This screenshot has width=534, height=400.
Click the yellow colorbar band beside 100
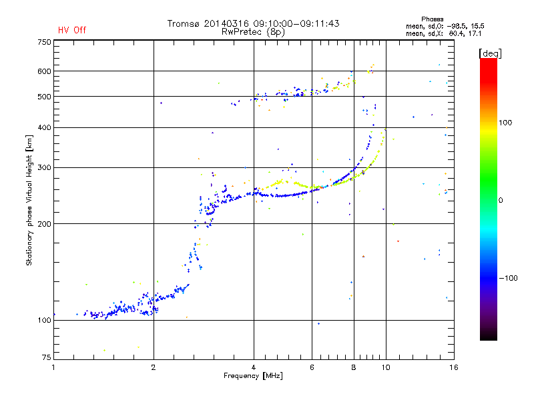pyautogui.click(x=489, y=129)
